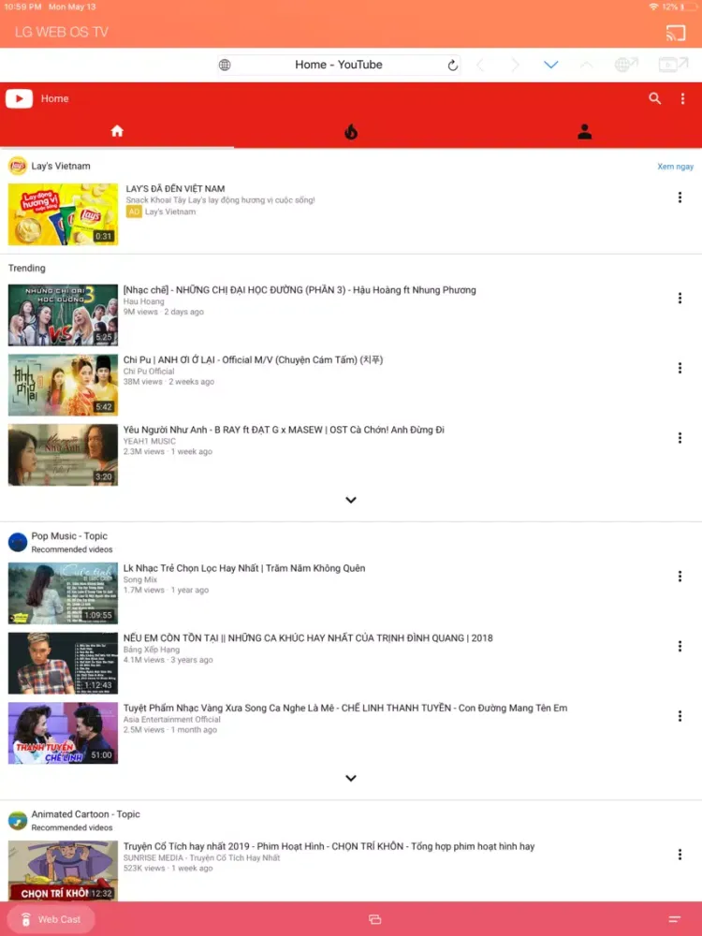This screenshot has height=936, width=702.
Task: Click Lay's Vietnam channel name header
Action: [x=61, y=166]
